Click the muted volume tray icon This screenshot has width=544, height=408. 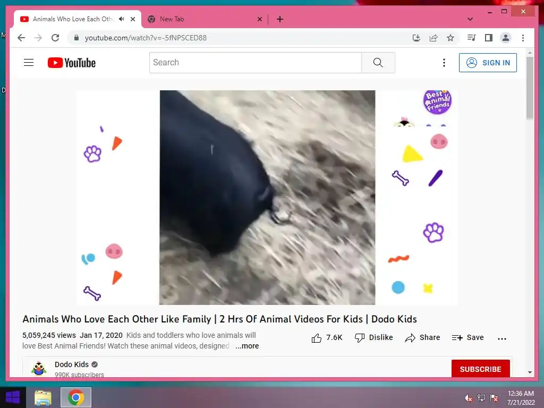point(468,398)
